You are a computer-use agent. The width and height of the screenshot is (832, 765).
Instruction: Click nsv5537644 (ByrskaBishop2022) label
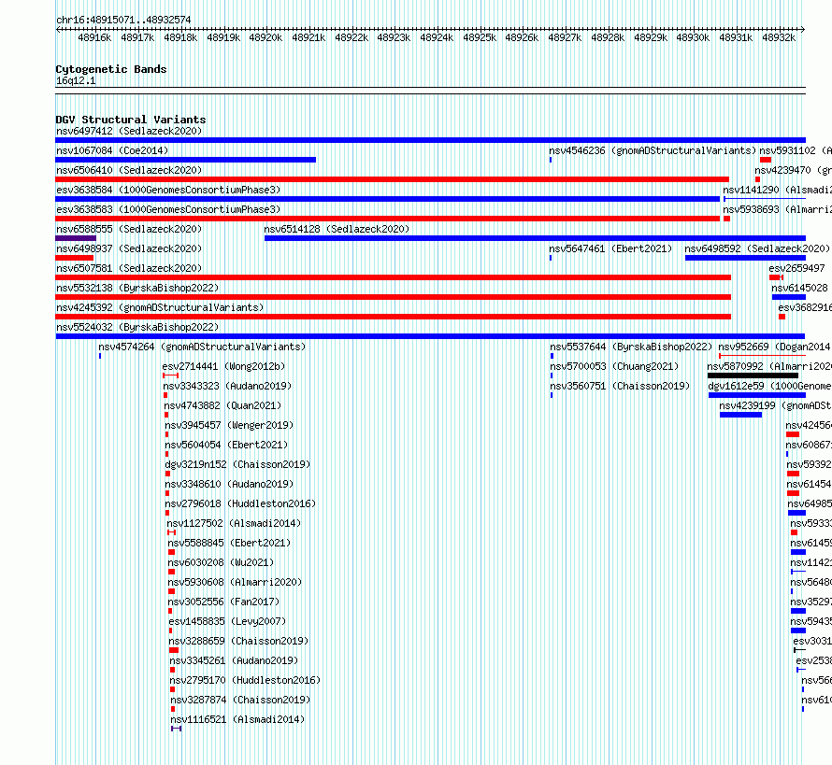[x=631, y=347]
